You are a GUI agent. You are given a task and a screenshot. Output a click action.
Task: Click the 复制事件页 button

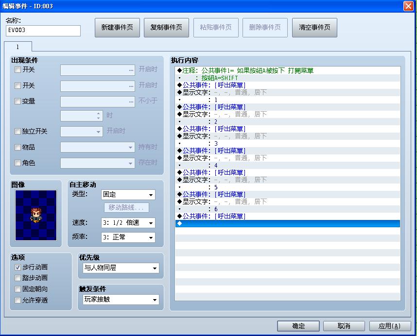(x=166, y=27)
